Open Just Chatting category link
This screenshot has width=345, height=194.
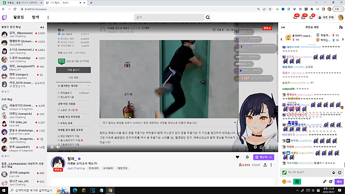(x=76, y=168)
